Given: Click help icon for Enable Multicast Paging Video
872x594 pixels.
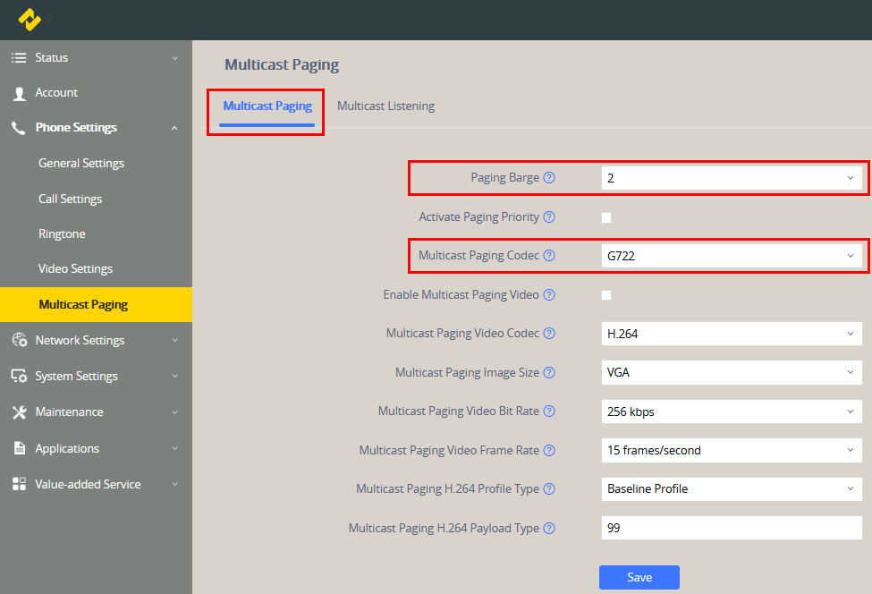Looking at the screenshot, I should point(549,295).
